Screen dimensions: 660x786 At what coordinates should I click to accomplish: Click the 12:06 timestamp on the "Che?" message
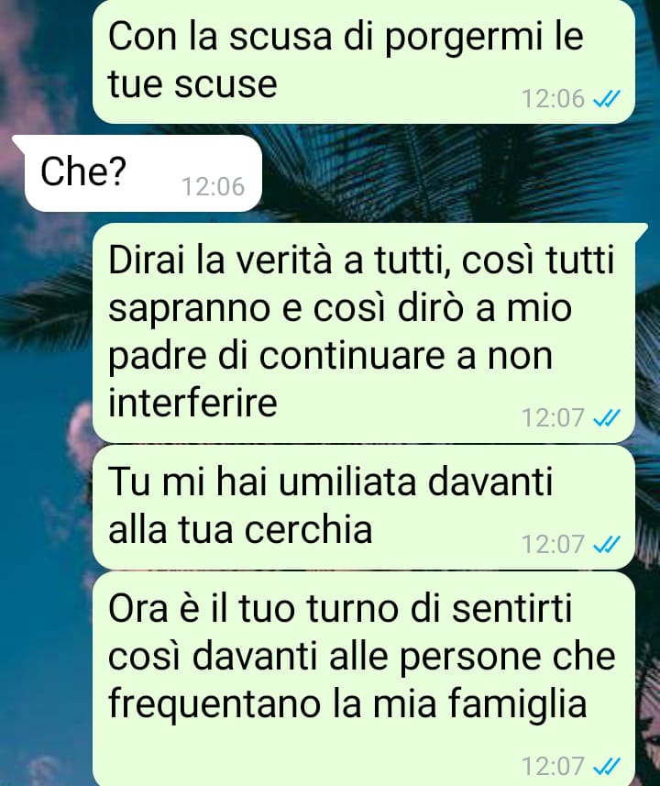click(x=213, y=186)
